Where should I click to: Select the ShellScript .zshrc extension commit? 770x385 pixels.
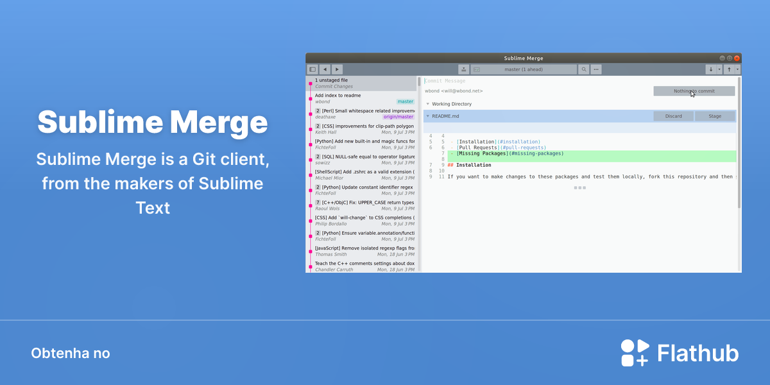tap(362, 175)
